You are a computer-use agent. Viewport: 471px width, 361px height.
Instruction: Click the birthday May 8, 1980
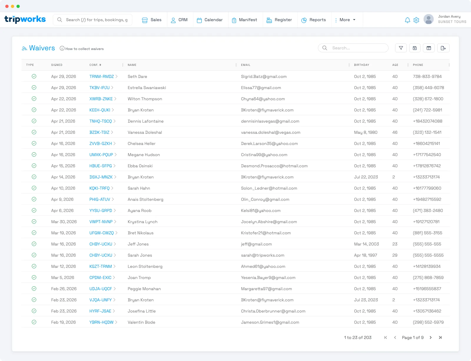(366, 132)
